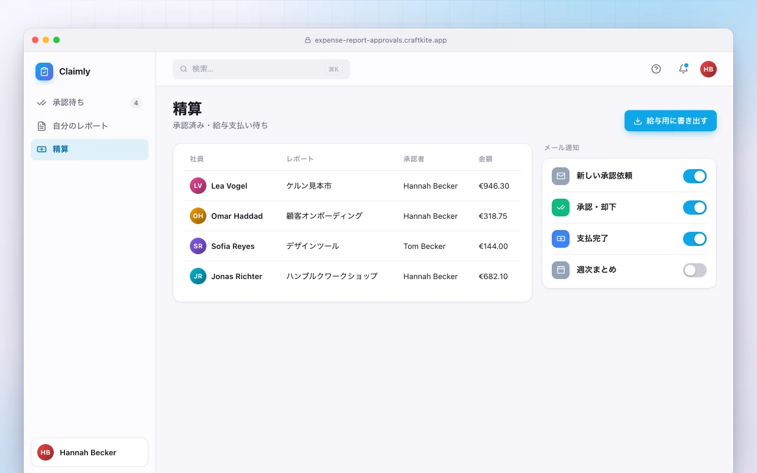Click the 承認待ち double-check sidebar icon
Image resolution: width=757 pixels, height=473 pixels.
(41, 103)
